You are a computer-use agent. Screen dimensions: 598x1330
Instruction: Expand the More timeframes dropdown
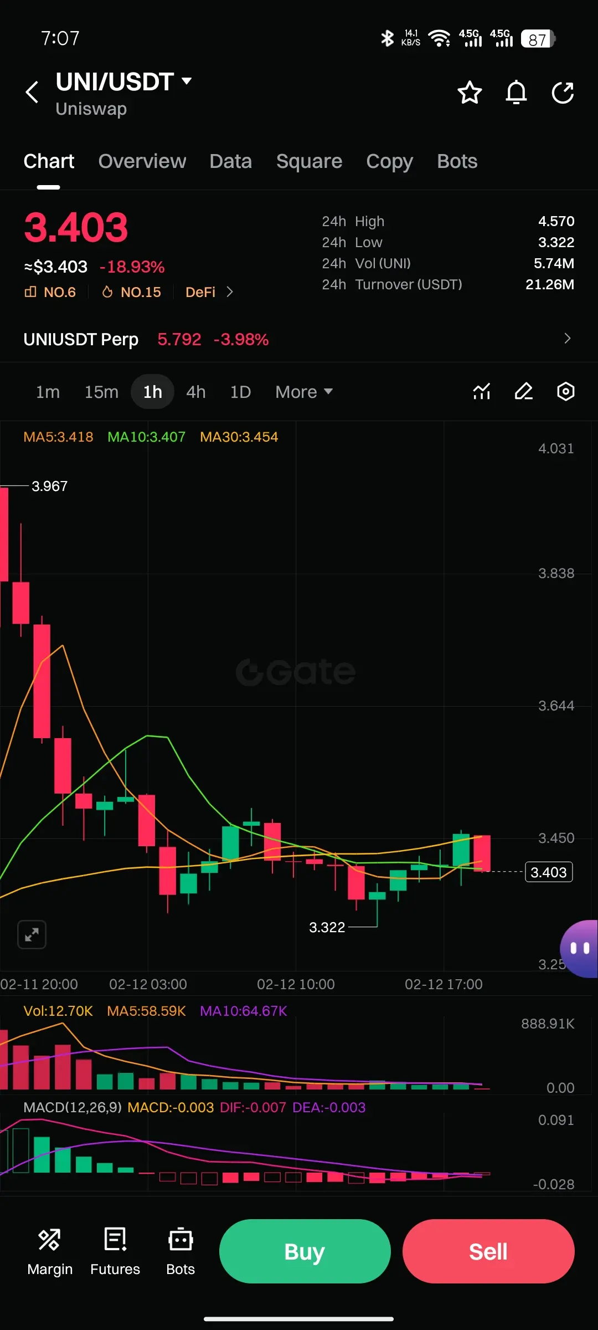304,392
